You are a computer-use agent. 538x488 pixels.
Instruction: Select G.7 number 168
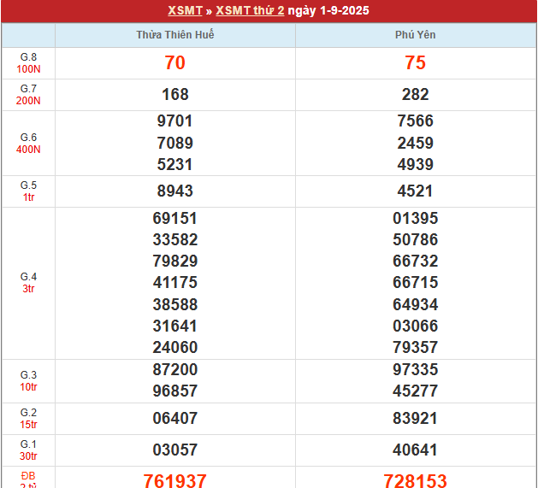pos(175,94)
